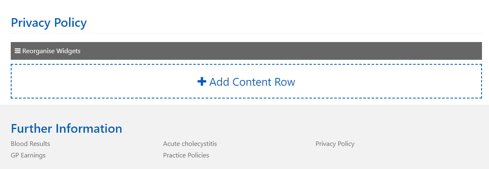Open the Practice Policies link
This screenshot has height=169, width=489.
[186, 155]
